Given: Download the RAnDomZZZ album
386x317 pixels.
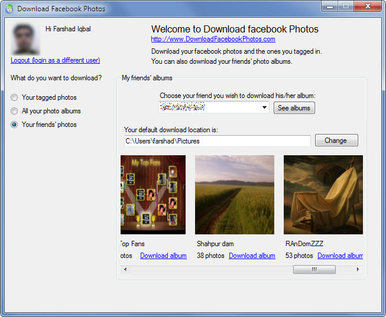Looking at the screenshot, I should pos(340,256).
